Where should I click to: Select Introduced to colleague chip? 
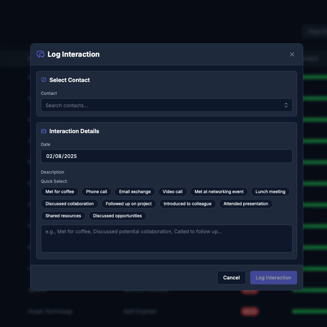tap(187, 204)
